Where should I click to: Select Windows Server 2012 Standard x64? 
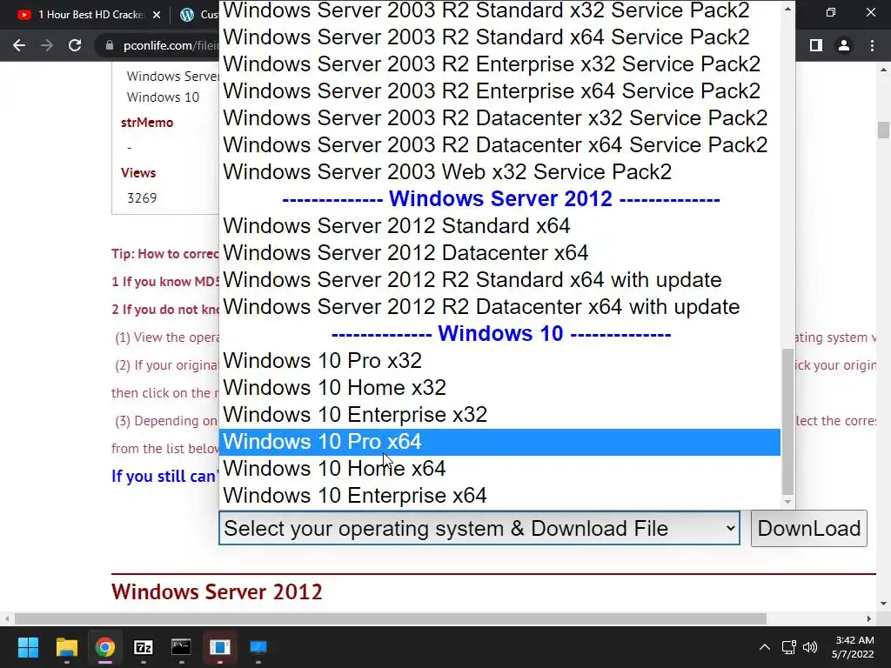click(499, 226)
